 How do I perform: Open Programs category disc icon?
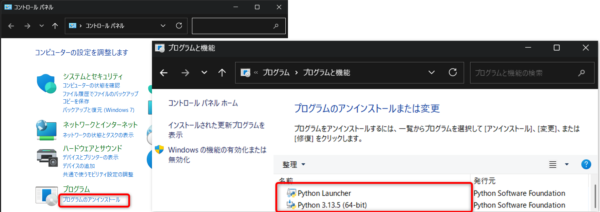[47, 196]
